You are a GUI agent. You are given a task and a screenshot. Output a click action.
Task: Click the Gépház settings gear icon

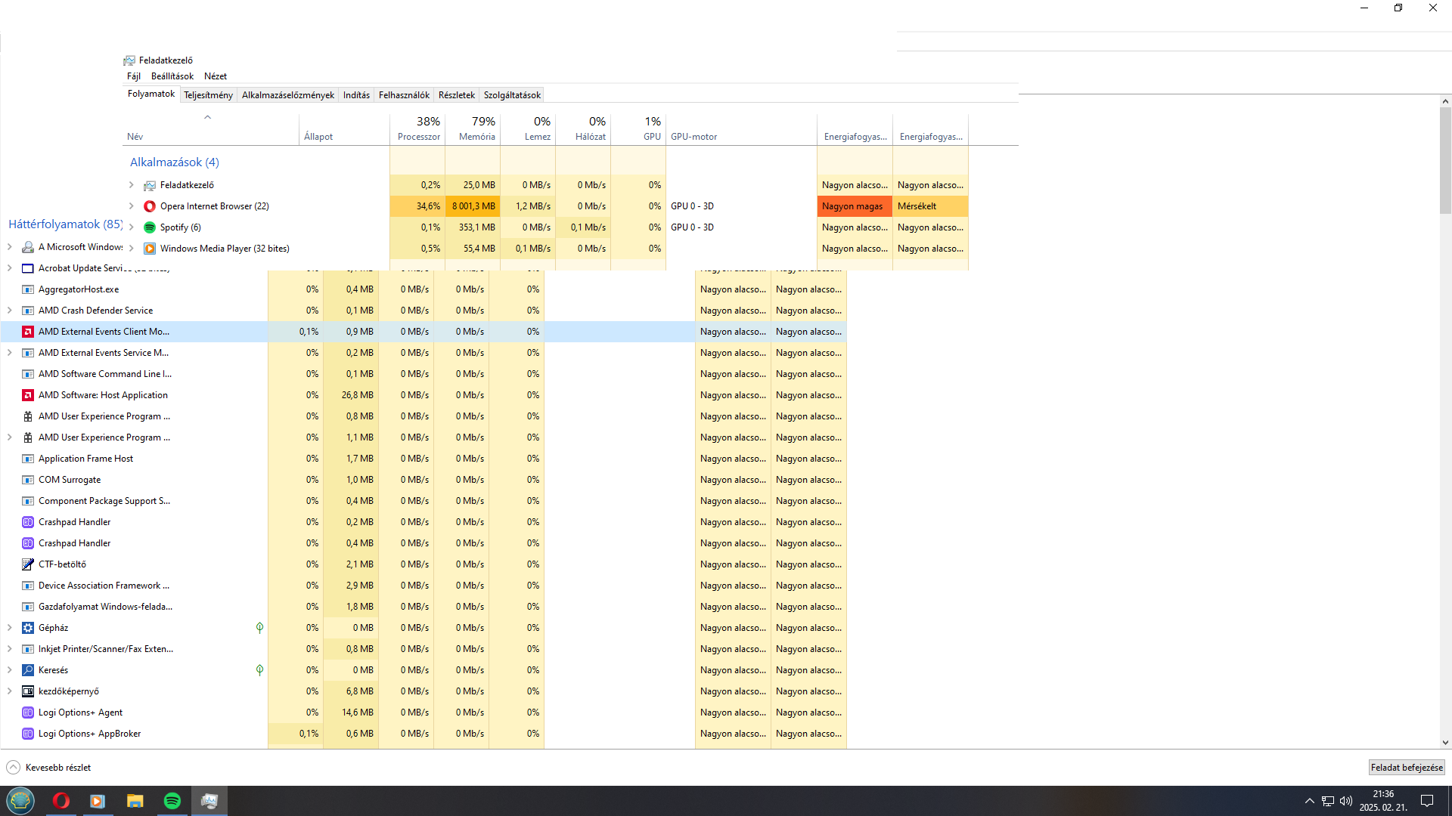[x=28, y=628]
